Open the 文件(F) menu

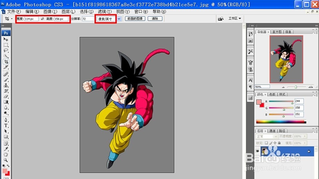[x=14, y=11]
